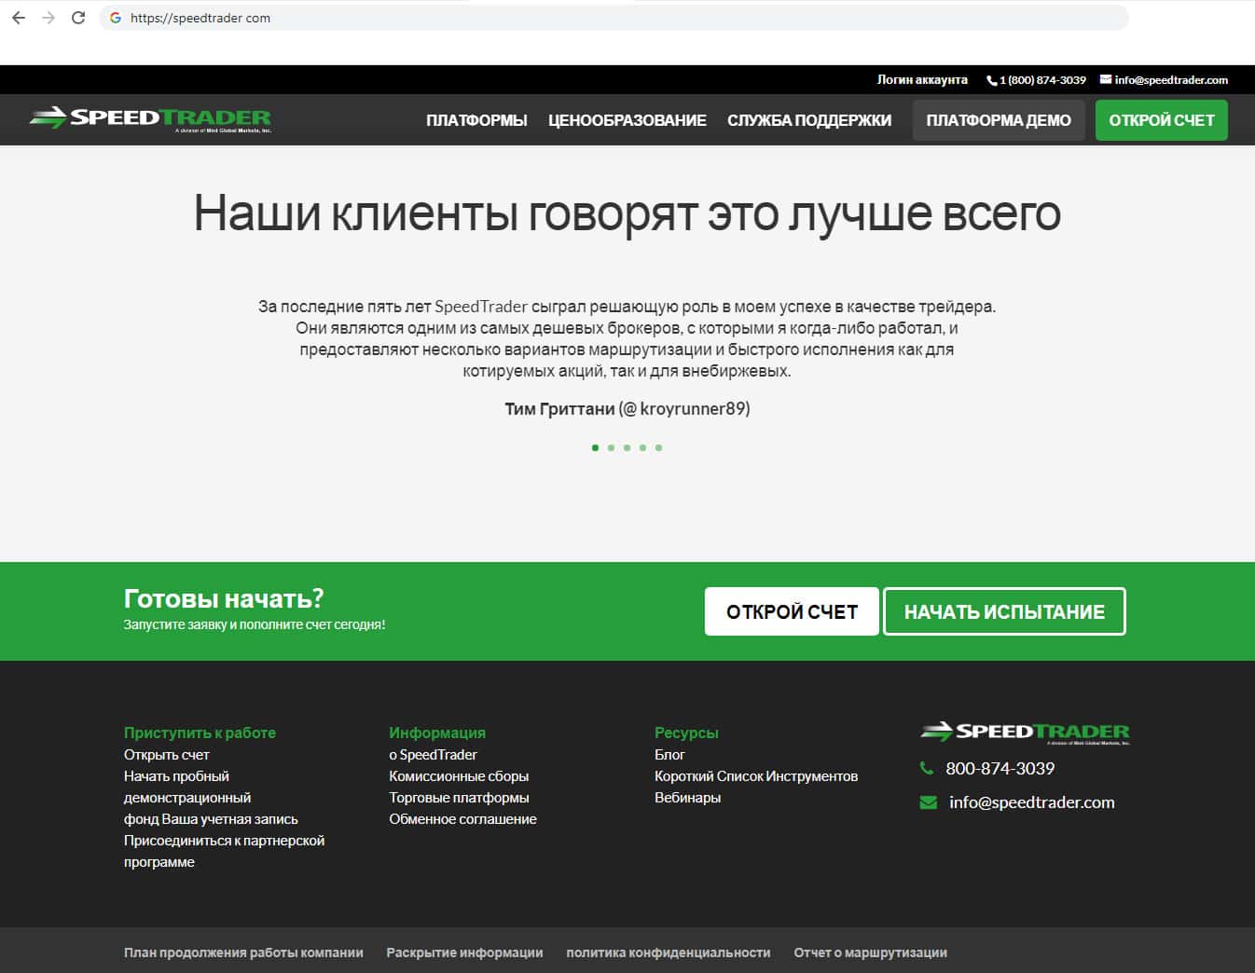Click the browser forward arrow
The height and width of the screenshot is (973, 1255).
pos(48,18)
